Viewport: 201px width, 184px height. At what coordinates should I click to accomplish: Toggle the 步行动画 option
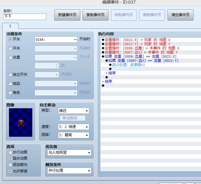click(x=10, y=152)
